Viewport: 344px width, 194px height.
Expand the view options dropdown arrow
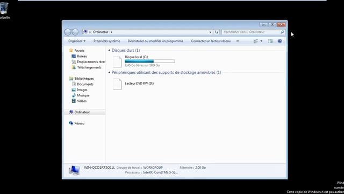pos(261,41)
